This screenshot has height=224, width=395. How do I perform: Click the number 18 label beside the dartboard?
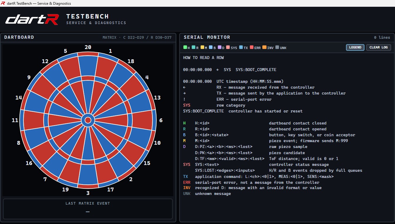[x=131, y=61]
